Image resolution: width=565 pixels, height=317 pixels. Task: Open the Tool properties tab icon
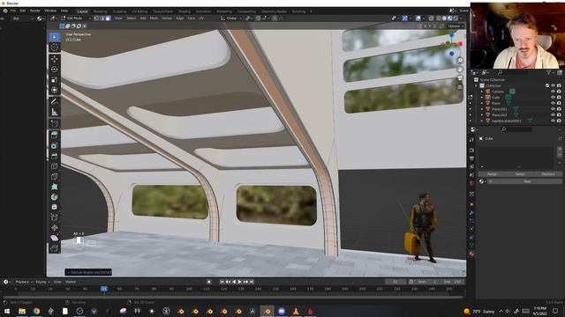471,140
